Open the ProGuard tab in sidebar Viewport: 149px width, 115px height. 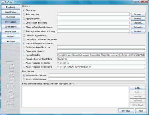pyautogui.click(x=11, y=7)
